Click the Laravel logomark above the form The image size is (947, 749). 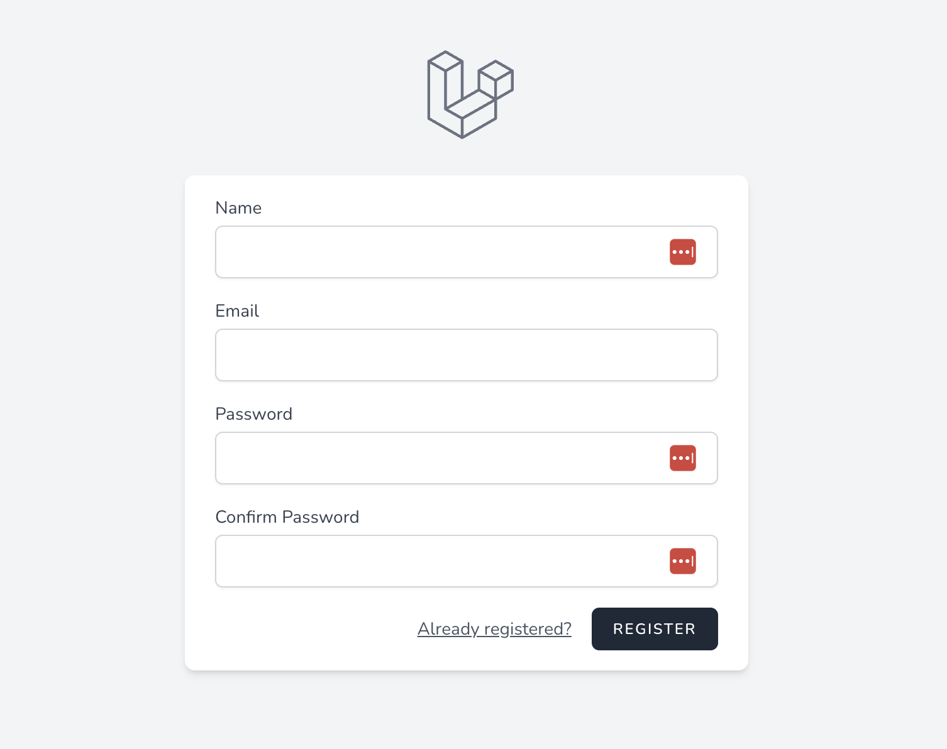click(x=470, y=93)
